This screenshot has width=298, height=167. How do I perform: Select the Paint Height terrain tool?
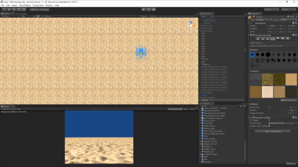click(263, 39)
